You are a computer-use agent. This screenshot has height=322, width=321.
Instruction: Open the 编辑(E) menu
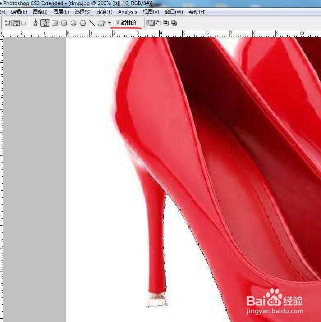tap(19, 12)
